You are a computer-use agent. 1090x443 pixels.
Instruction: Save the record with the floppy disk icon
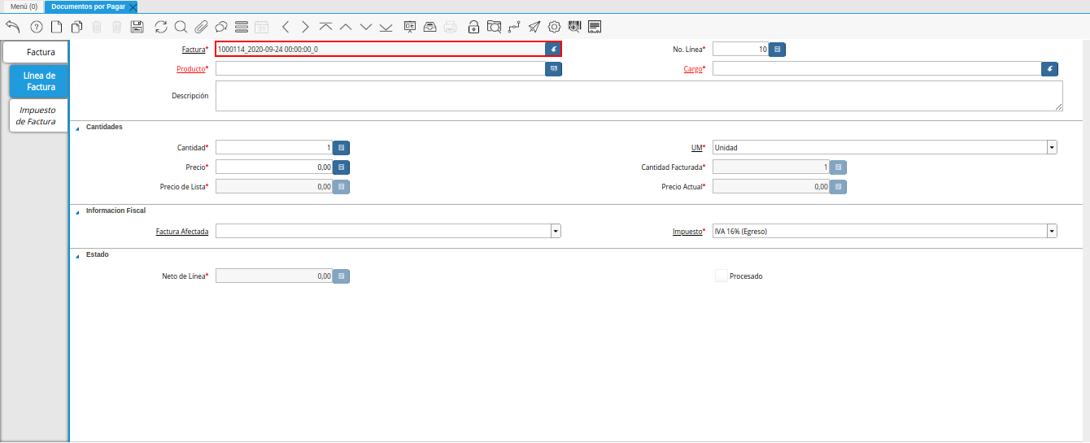137,27
